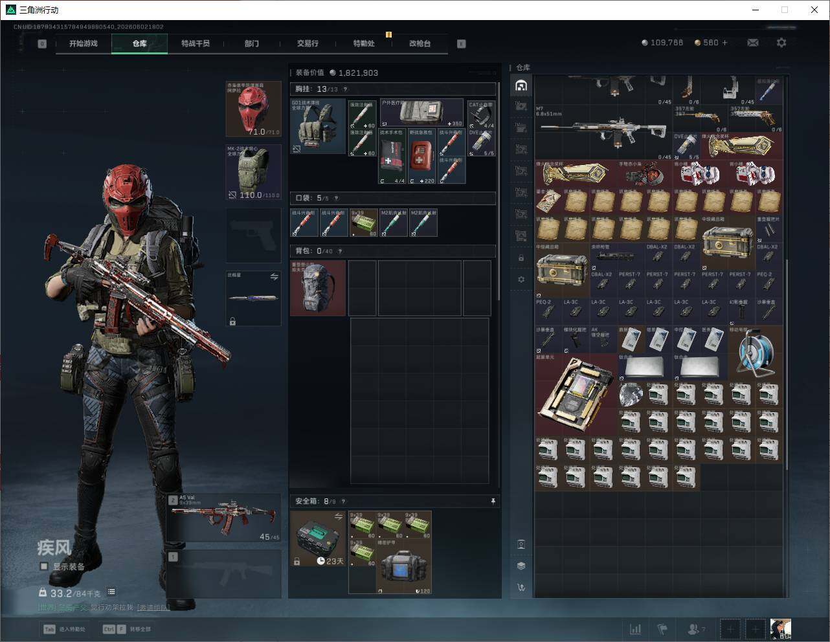
Task: Swap the melee weapon using arrows icon
Action: tap(274, 276)
